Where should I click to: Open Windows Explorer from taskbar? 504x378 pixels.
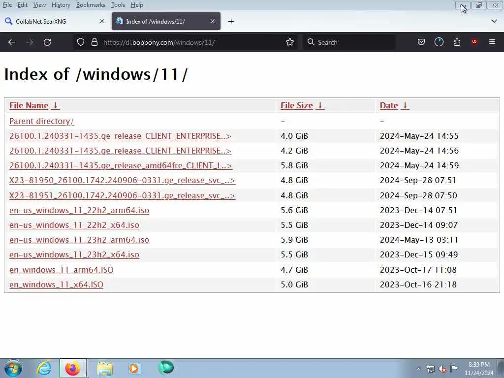tap(105, 368)
